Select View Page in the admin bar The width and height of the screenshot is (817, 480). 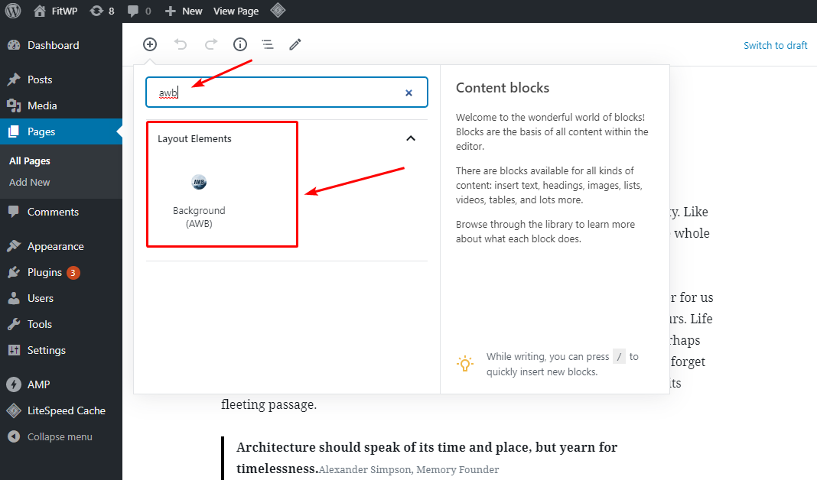[236, 11]
